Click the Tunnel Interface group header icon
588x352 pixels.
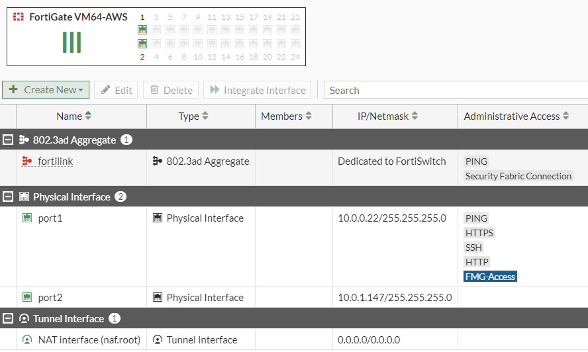(24, 318)
